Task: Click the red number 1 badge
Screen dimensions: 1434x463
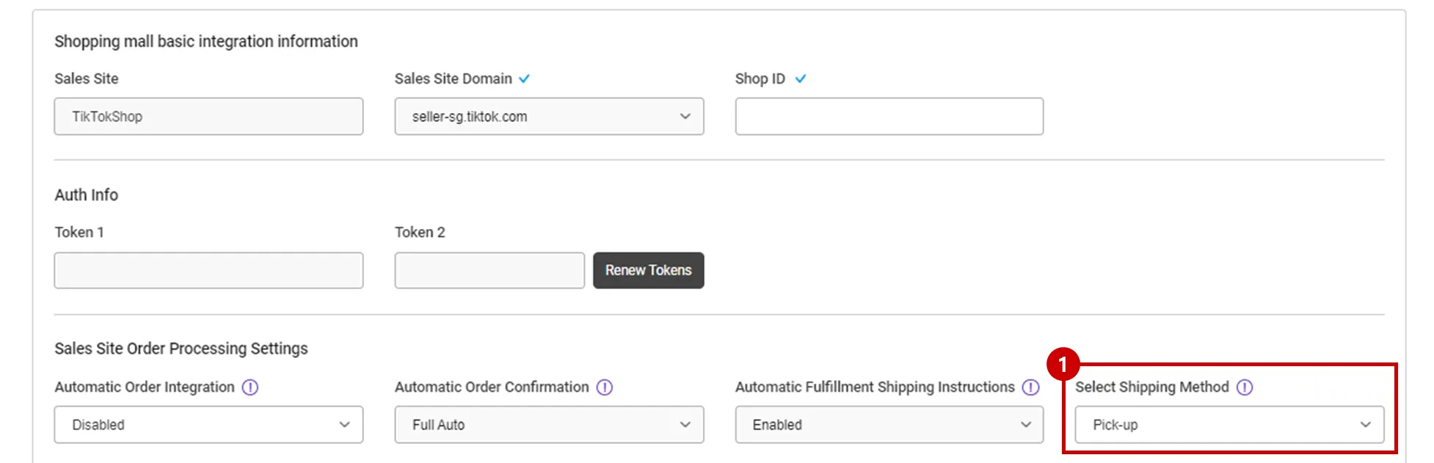Action: pos(1063,364)
